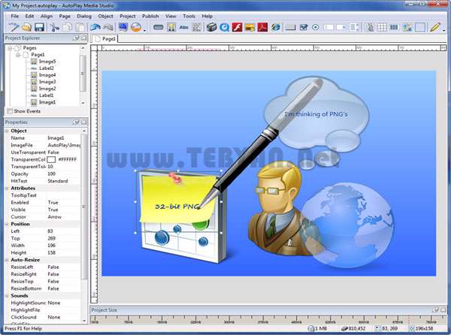Paste from clipboard via toolbar icon
451x335 pixels.
click(80, 27)
